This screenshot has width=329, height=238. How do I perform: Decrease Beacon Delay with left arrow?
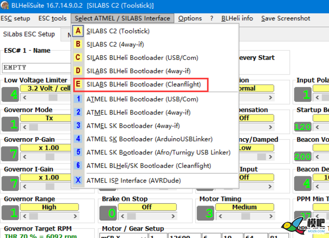(317, 186)
